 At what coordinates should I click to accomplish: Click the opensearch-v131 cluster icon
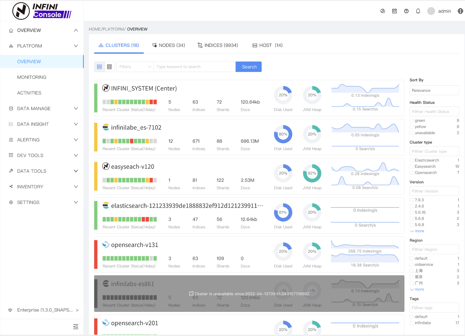[x=106, y=245]
